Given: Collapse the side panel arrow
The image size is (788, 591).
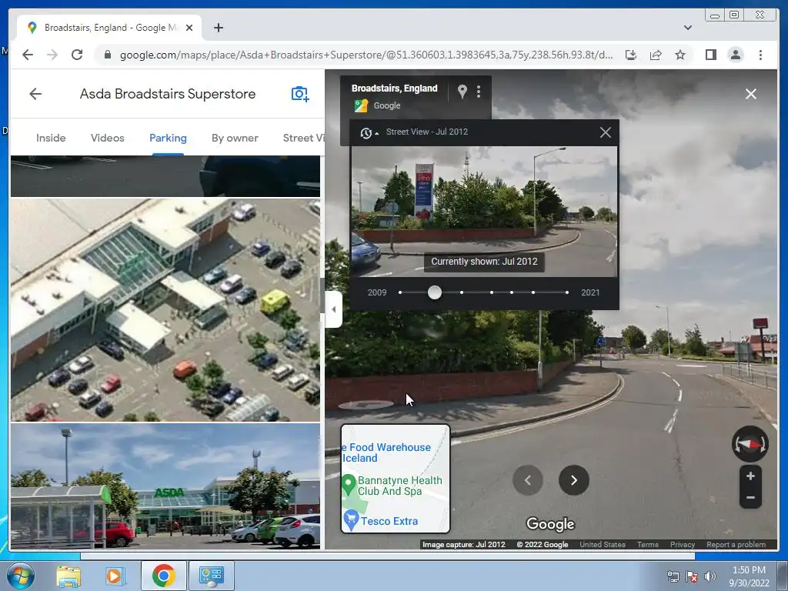Looking at the screenshot, I should tap(334, 309).
